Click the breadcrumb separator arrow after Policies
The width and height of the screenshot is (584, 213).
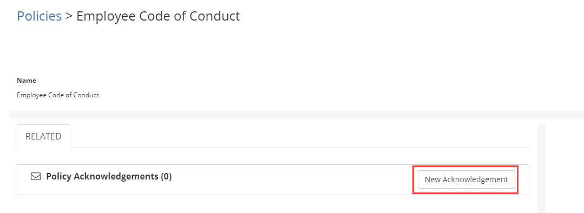(69, 16)
